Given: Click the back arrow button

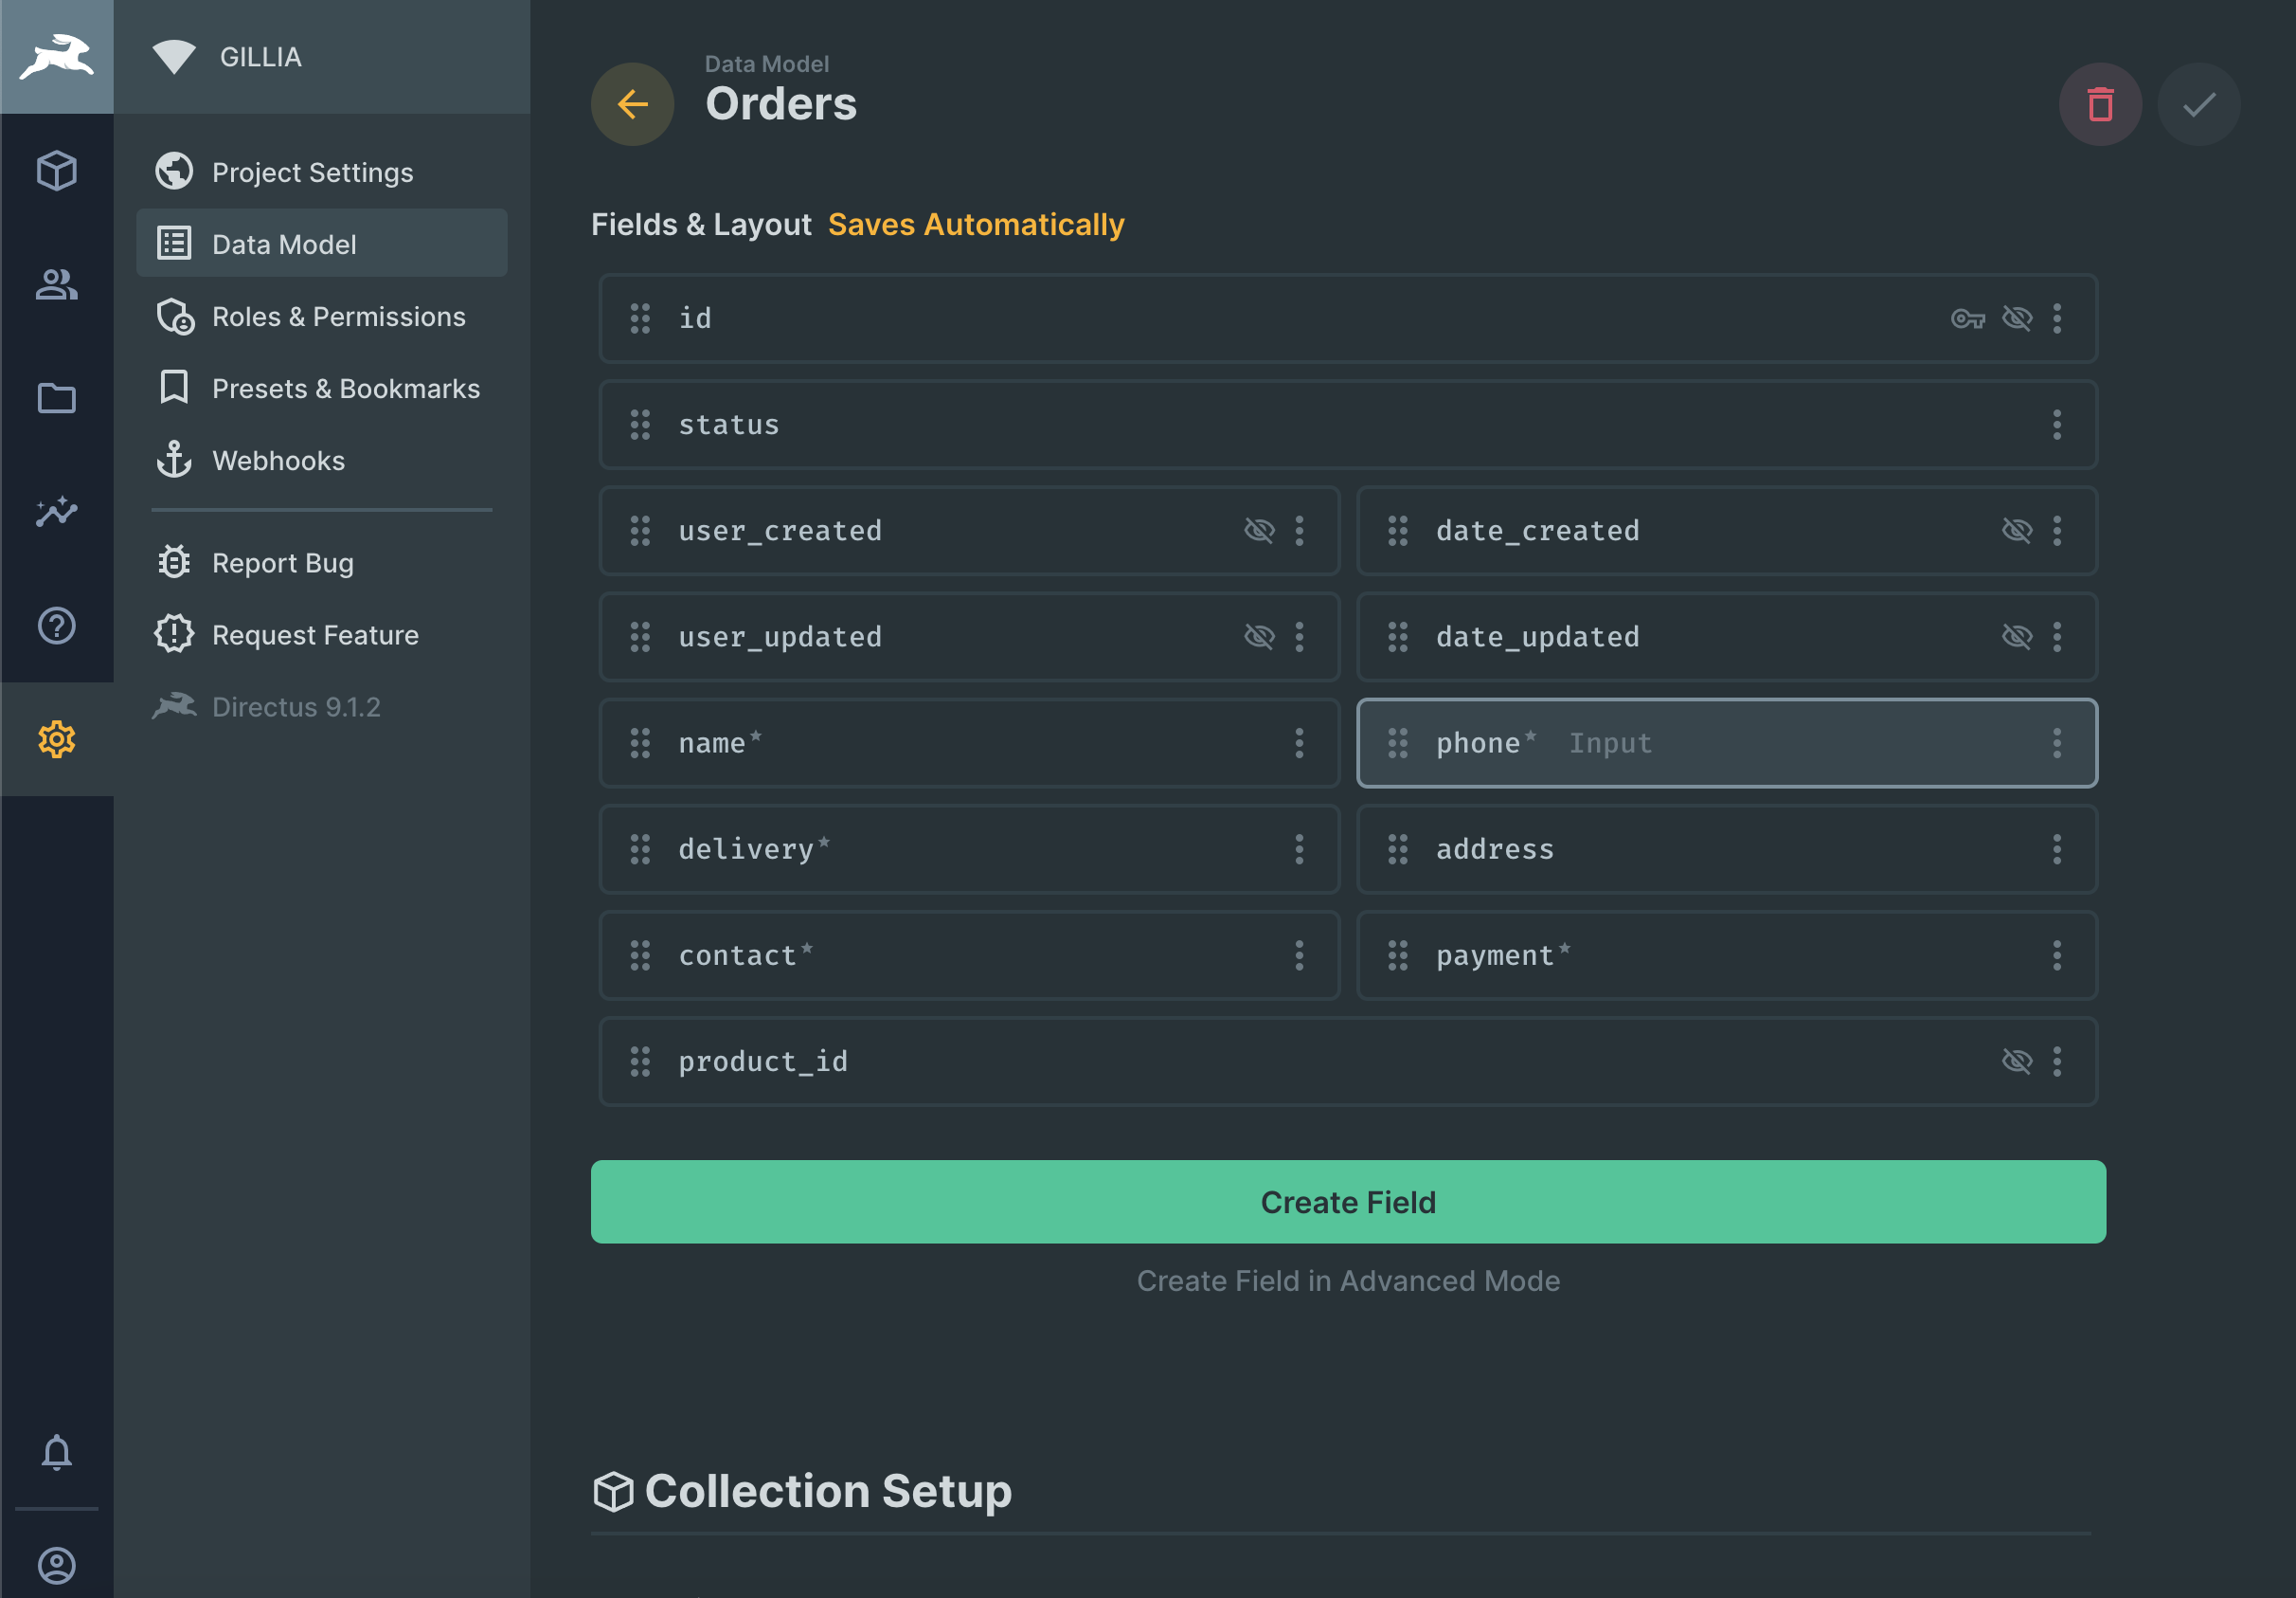Looking at the screenshot, I should tap(632, 104).
